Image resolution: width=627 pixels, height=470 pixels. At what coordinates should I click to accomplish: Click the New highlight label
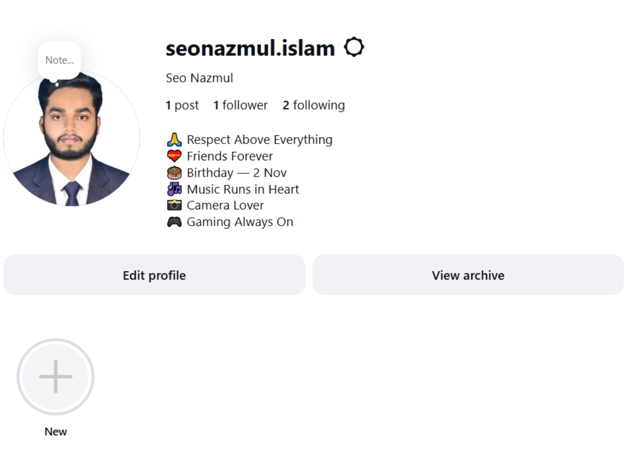click(55, 431)
